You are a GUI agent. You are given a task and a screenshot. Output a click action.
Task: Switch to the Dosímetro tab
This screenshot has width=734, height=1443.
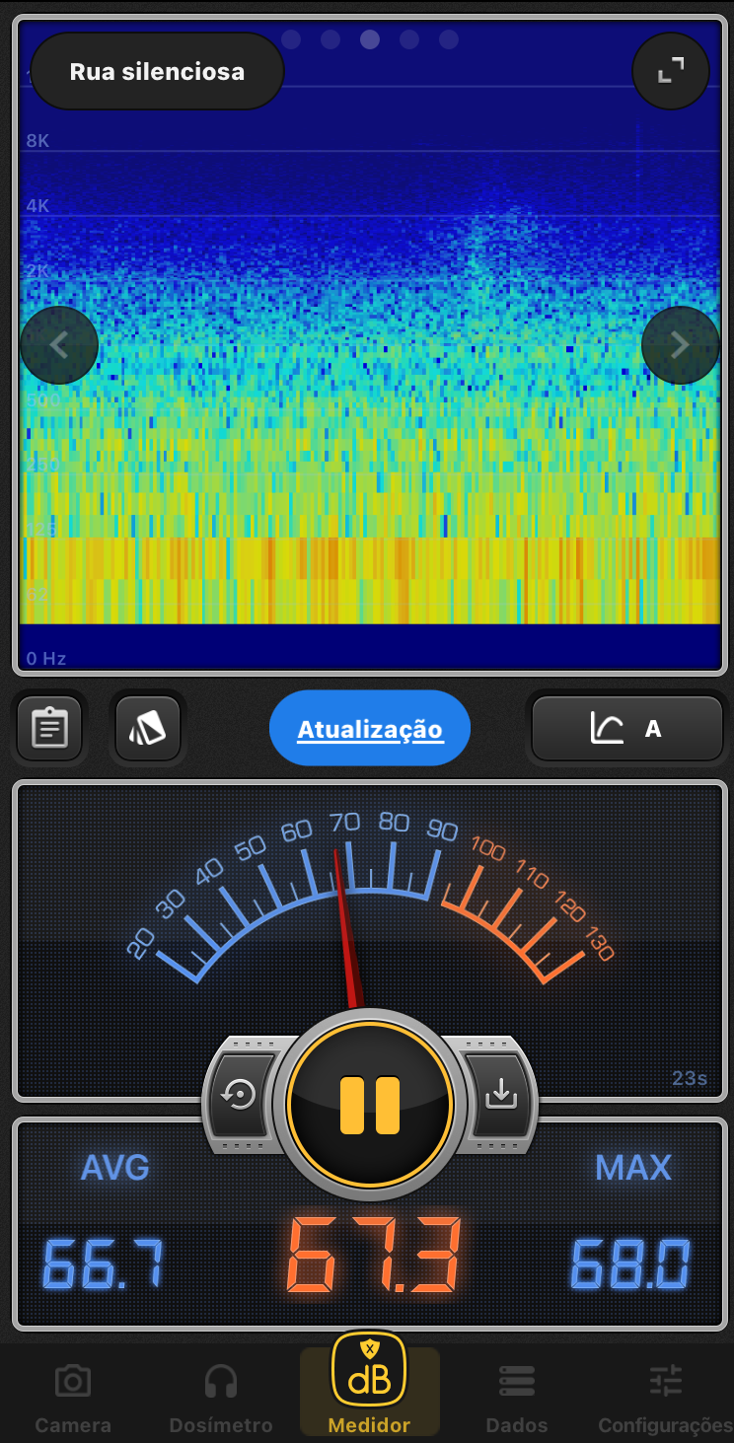(220, 1396)
